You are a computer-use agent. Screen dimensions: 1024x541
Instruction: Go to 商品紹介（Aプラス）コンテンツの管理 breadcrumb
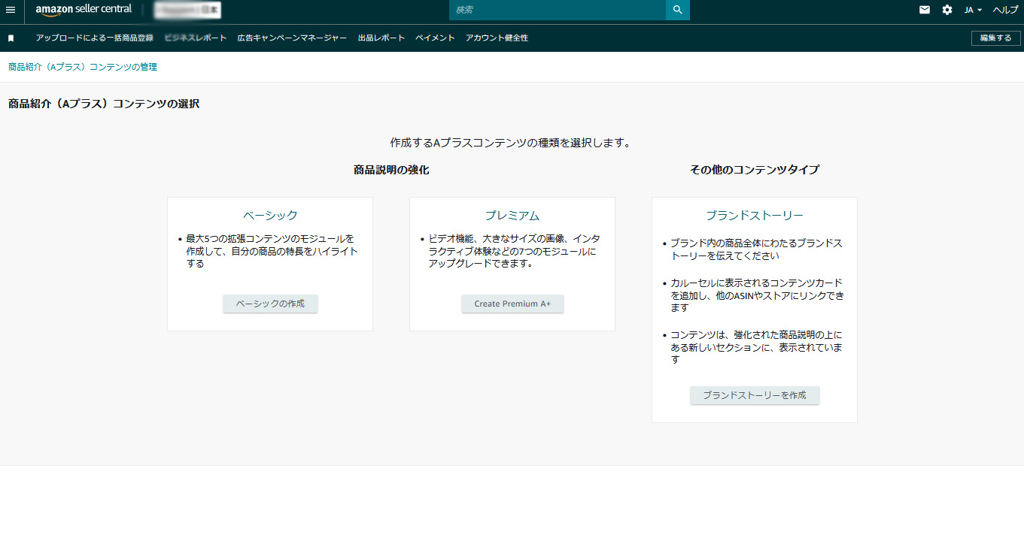(83, 67)
